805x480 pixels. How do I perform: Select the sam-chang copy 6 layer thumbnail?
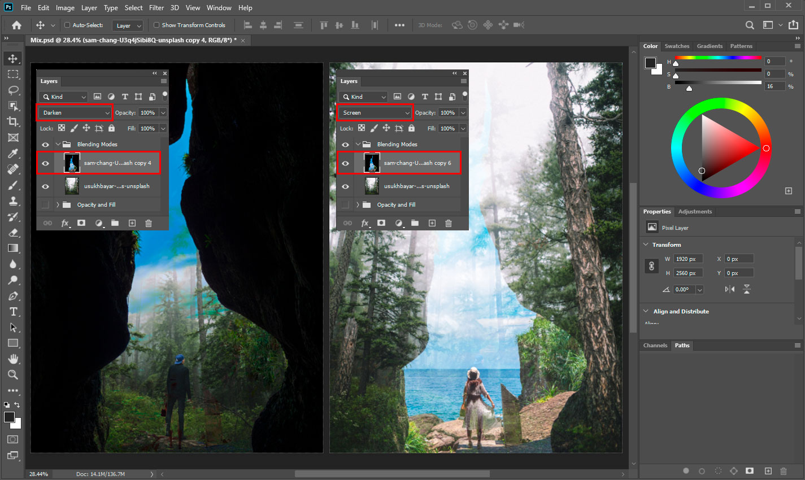pos(371,163)
